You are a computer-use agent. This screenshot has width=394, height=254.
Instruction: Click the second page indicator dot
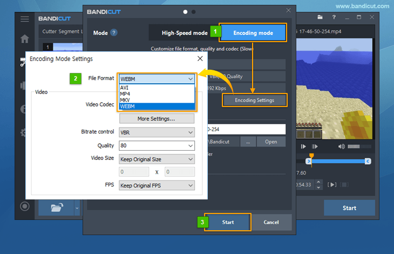[x=193, y=12]
